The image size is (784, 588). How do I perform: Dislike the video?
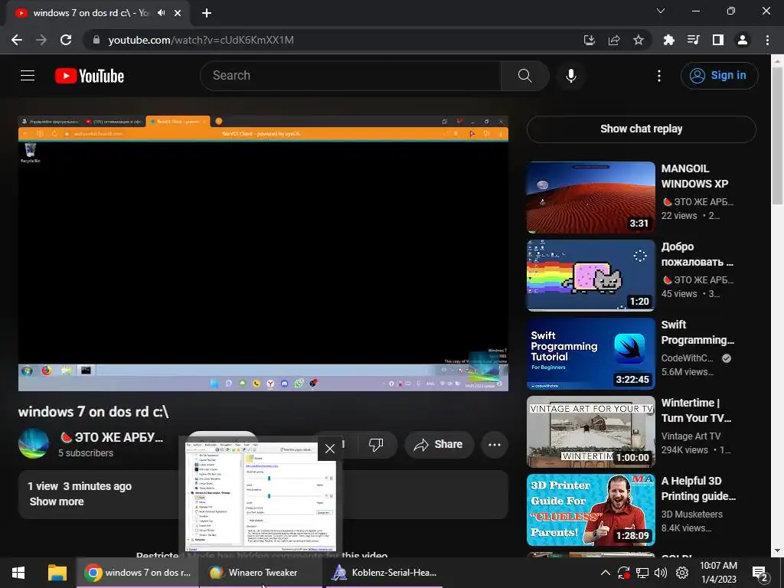(375, 445)
